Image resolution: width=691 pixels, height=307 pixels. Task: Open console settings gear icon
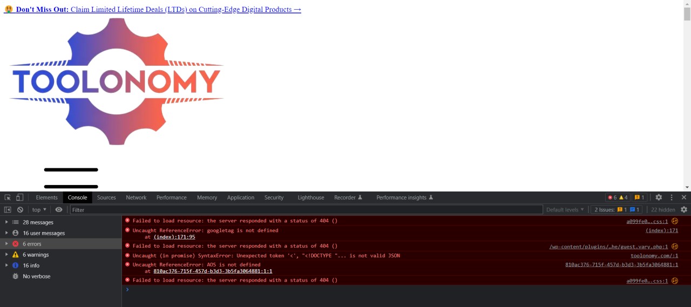[x=684, y=209]
